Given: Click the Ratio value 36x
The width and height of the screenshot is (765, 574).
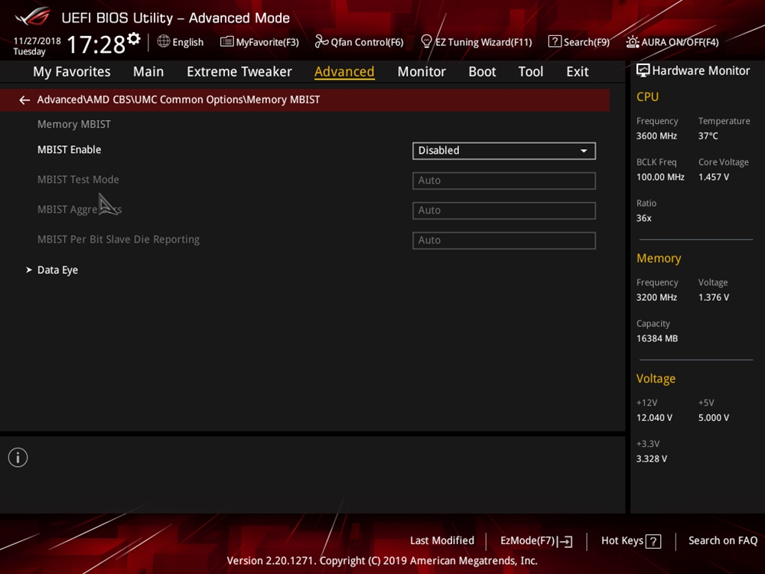Looking at the screenshot, I should [x=643, y=218].
